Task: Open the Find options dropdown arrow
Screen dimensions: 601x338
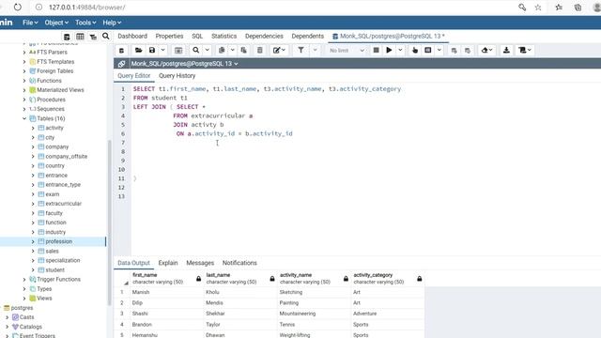Action: click(207, 50)
